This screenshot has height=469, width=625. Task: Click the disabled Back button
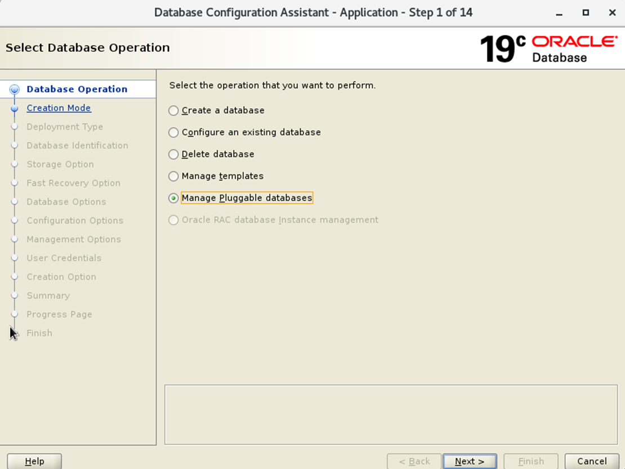[x=414, y=461]
